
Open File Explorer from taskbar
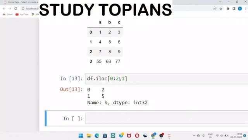89,136
